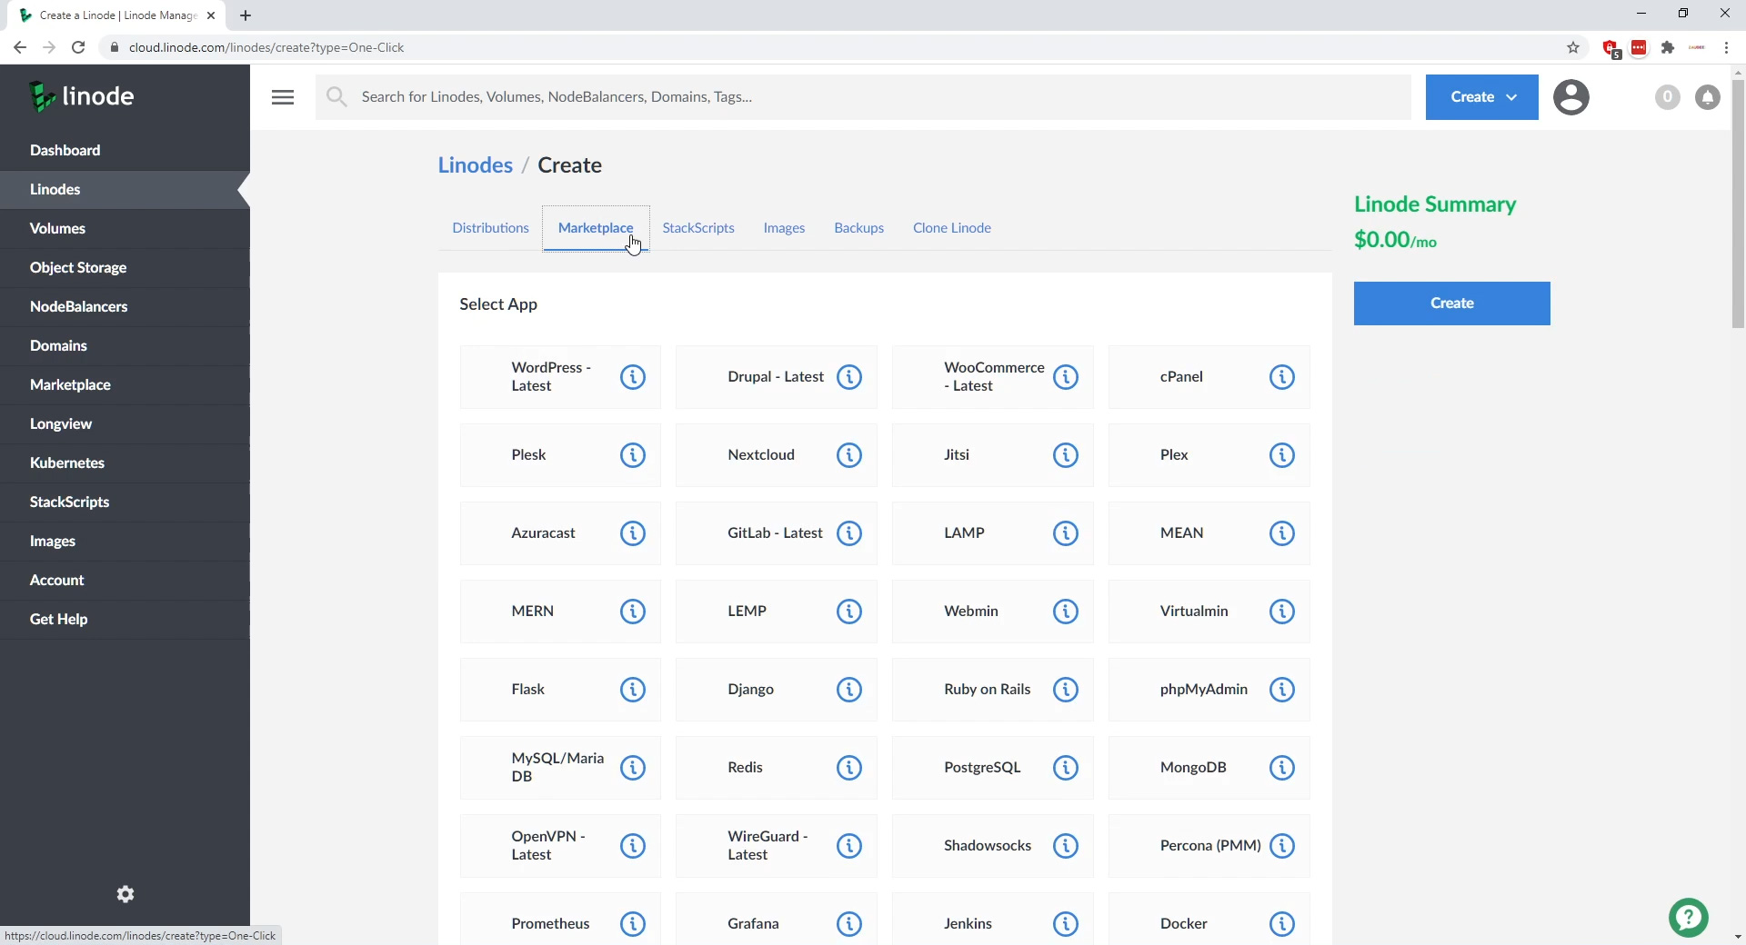View WooCommerce - Latest info icon
This screenshot has width=1746, height=945.
[x=1066, y=377]
